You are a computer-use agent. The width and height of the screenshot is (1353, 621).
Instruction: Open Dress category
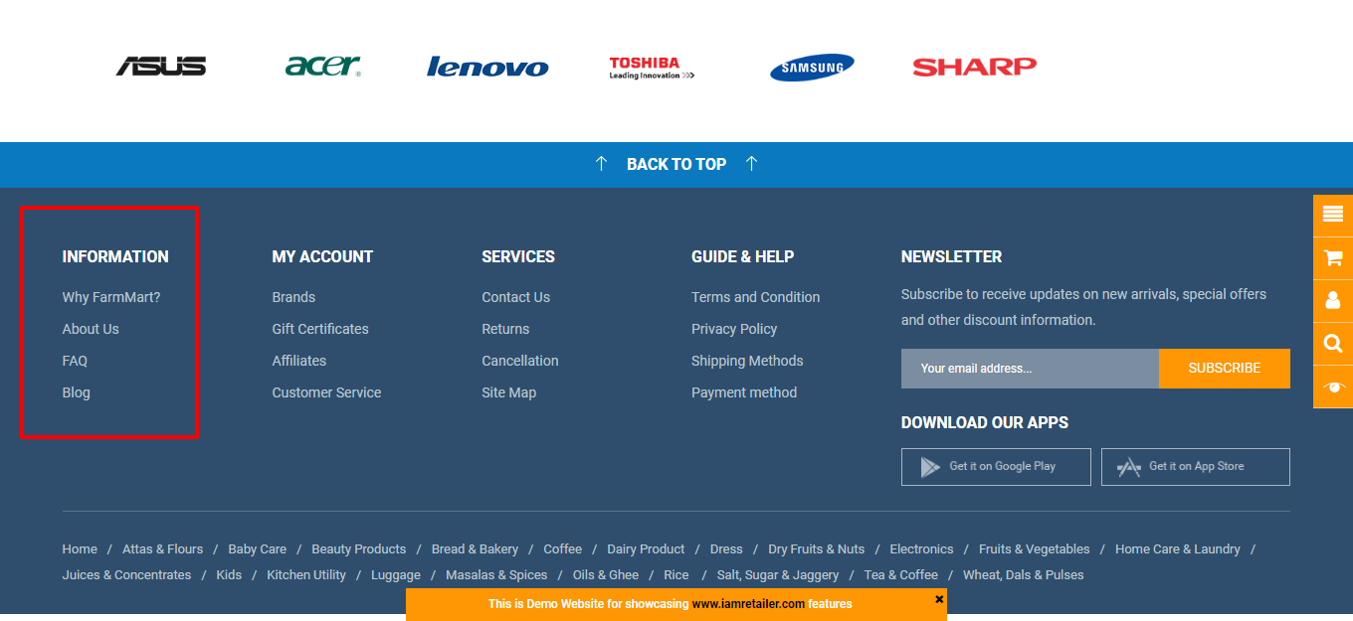tap(726, 549)
